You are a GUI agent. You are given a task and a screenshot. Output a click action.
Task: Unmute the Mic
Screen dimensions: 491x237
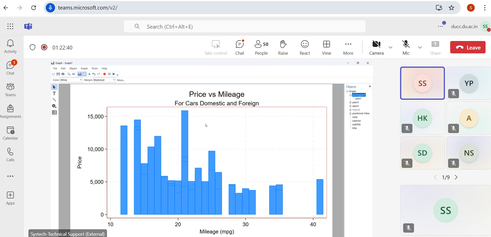point(406,47)
